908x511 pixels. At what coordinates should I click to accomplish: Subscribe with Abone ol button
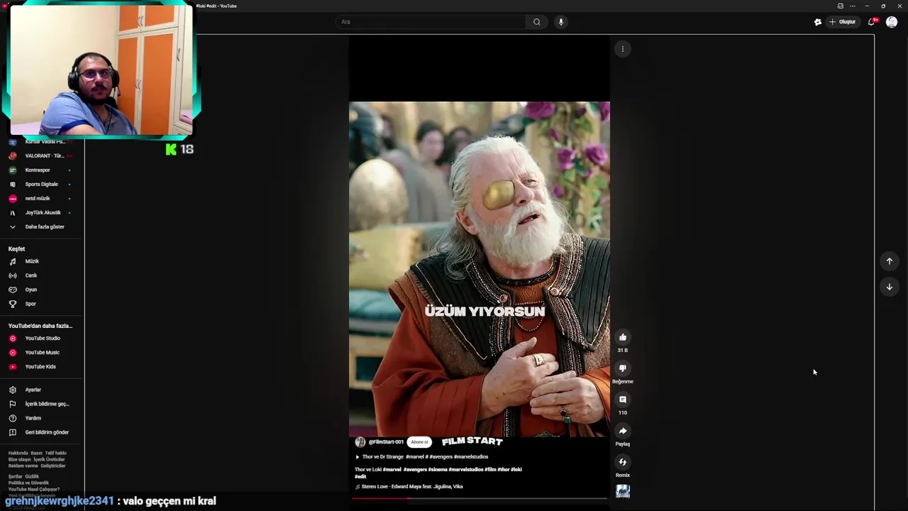point(419,442)
